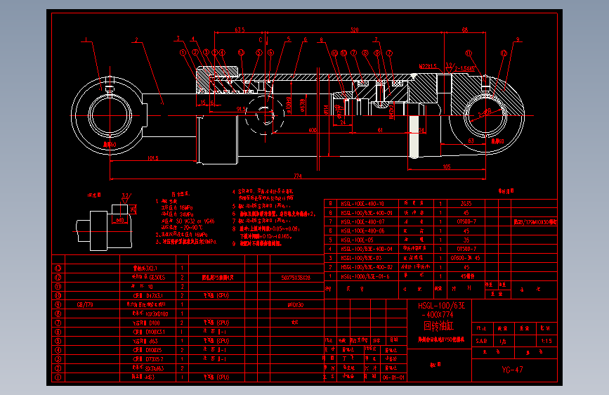Viewport: 609px width, 395px height.
Task: Click part code "HSGL-100E-05" in parts list
Action: coord(357,240)
